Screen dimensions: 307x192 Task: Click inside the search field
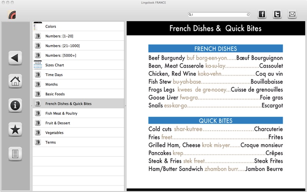tap(219, 15)
